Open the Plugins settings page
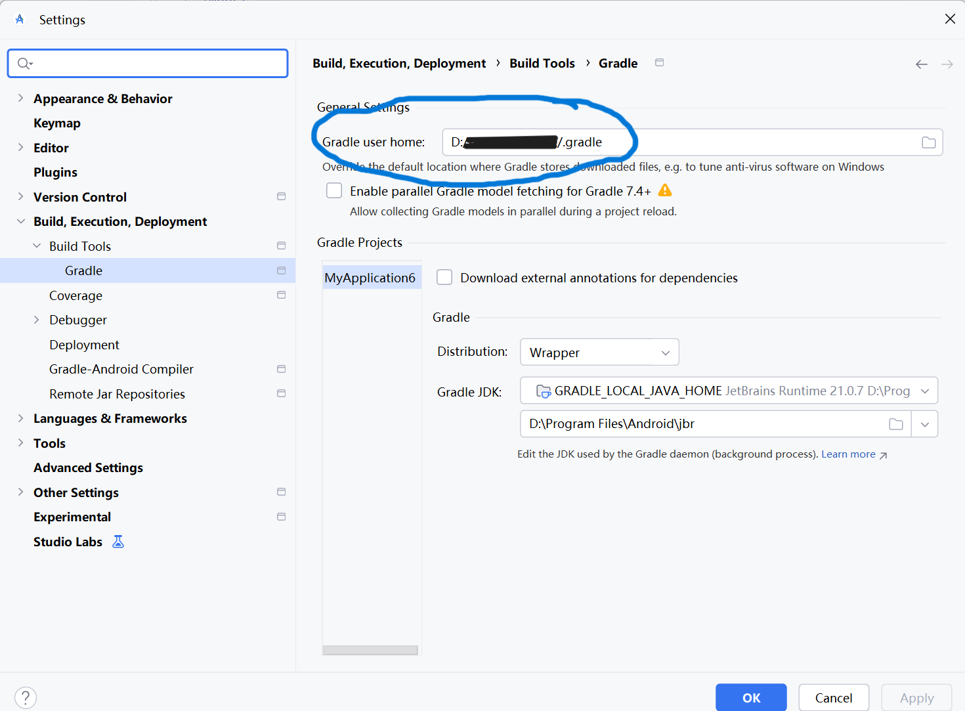965x711 pixels. point(55,172)
